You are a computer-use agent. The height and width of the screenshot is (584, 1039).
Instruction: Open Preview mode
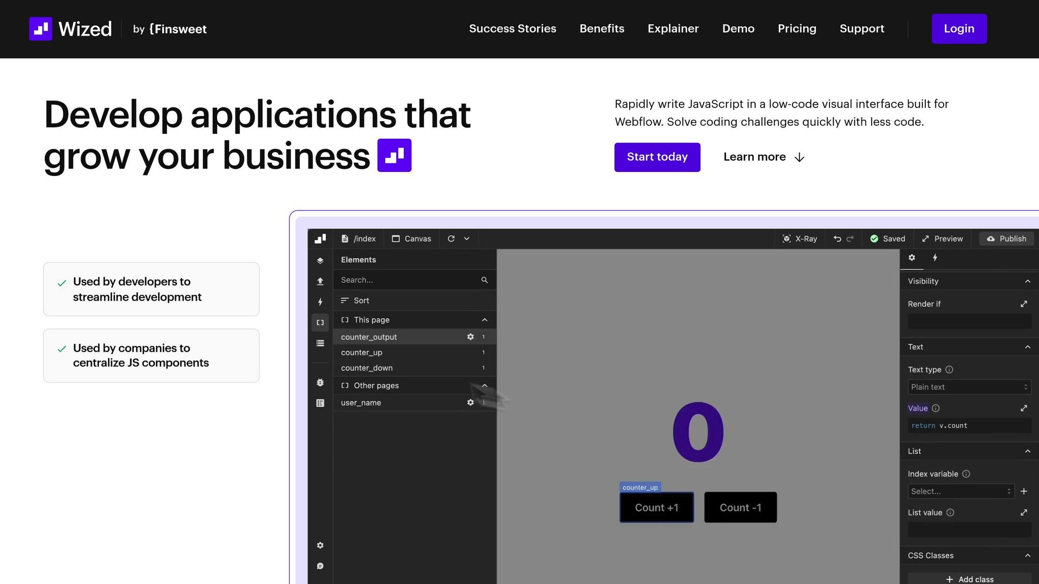click(942, 239)
